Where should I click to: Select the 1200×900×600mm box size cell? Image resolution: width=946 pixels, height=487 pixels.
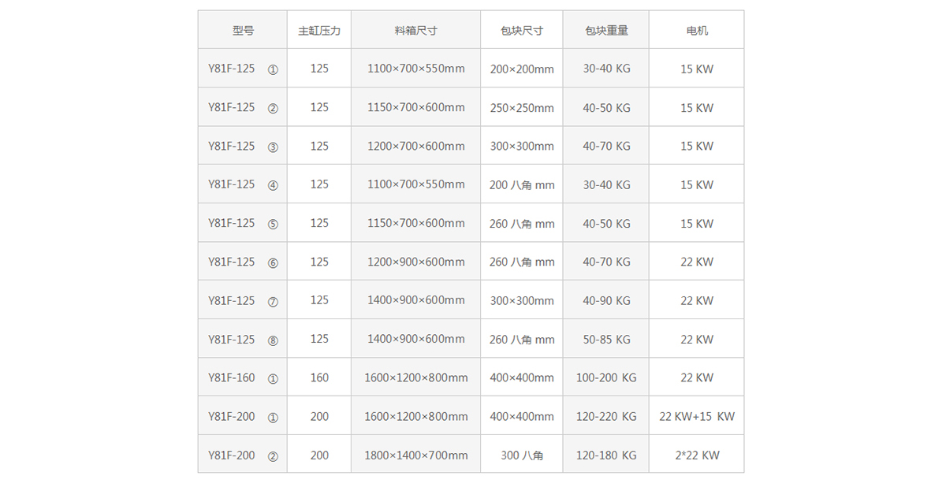pos(415,262)
